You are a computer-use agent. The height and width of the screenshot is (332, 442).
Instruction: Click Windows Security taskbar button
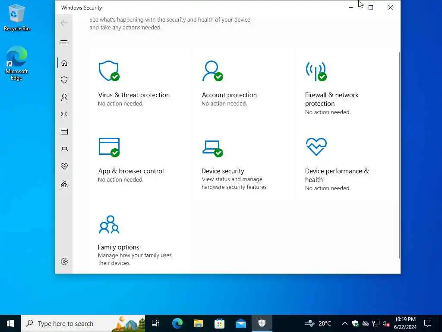[262, 323]
